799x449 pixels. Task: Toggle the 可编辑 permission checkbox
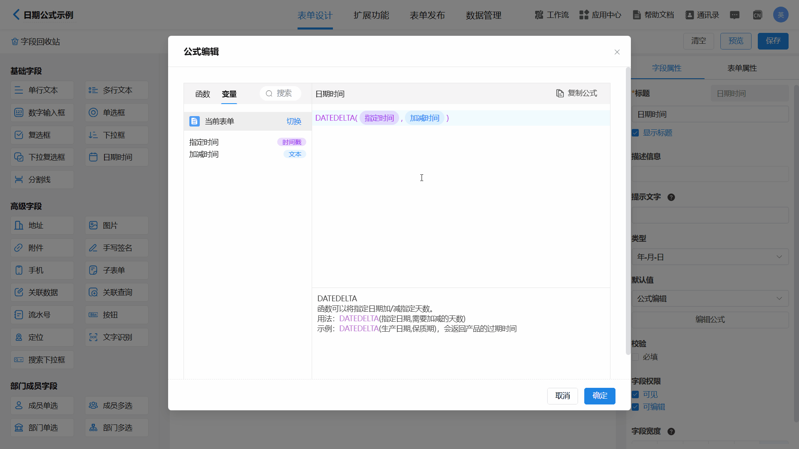pyautogui.click(x=635, y=407)
